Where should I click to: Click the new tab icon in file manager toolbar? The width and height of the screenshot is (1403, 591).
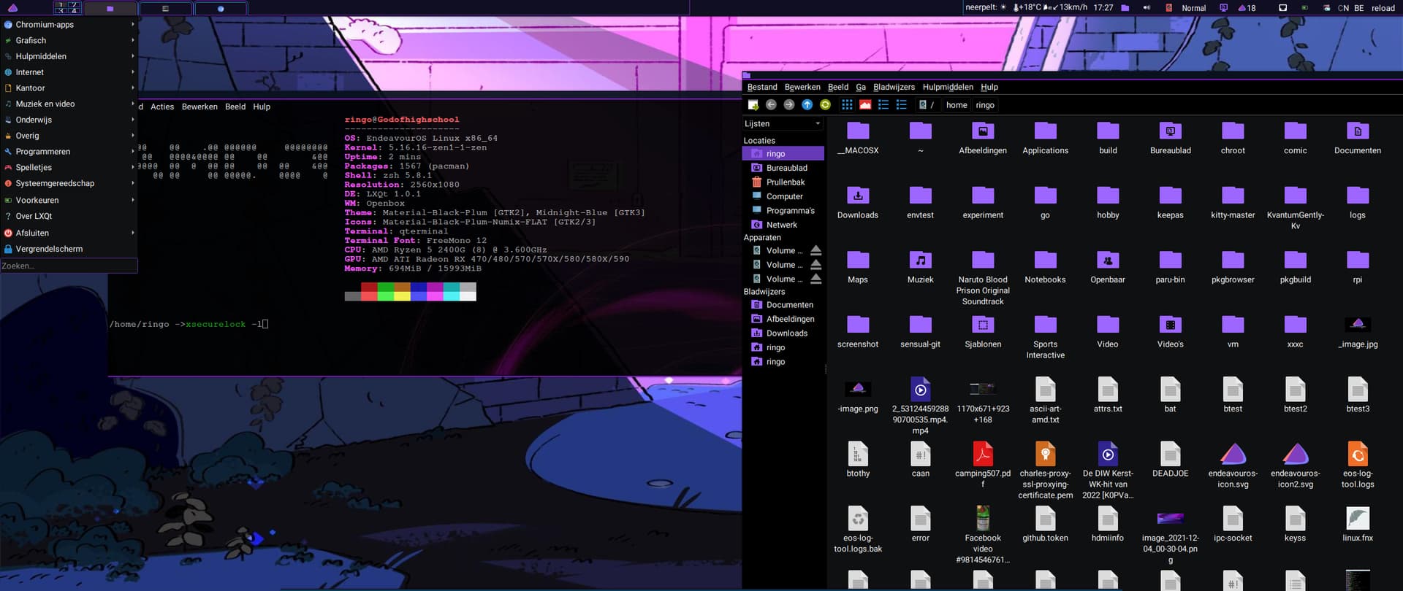click(753, 105)
